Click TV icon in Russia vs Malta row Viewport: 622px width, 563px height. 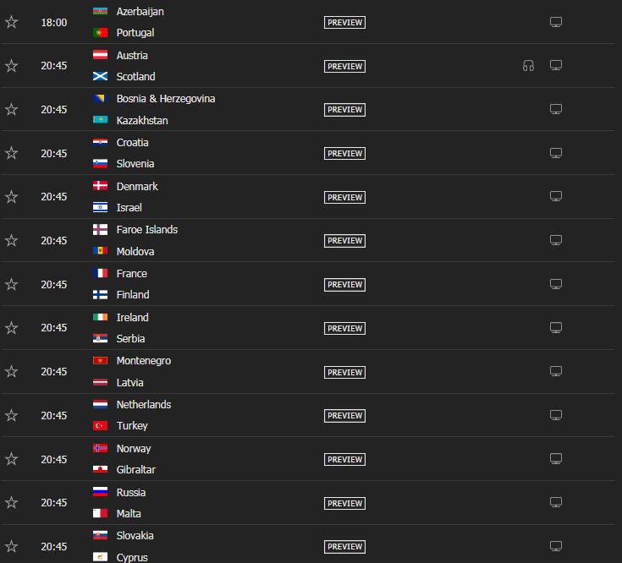556,503
